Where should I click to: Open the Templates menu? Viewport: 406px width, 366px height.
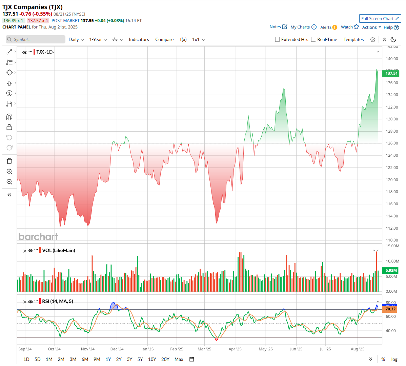(x=353, y=39)
